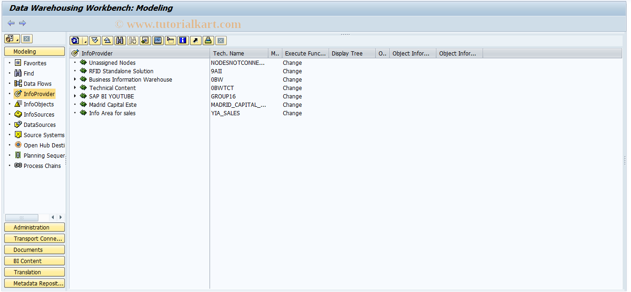Screen dimensions: 631x292
Task: Click the Back arrow icon below the title
Action: [11, 23]
